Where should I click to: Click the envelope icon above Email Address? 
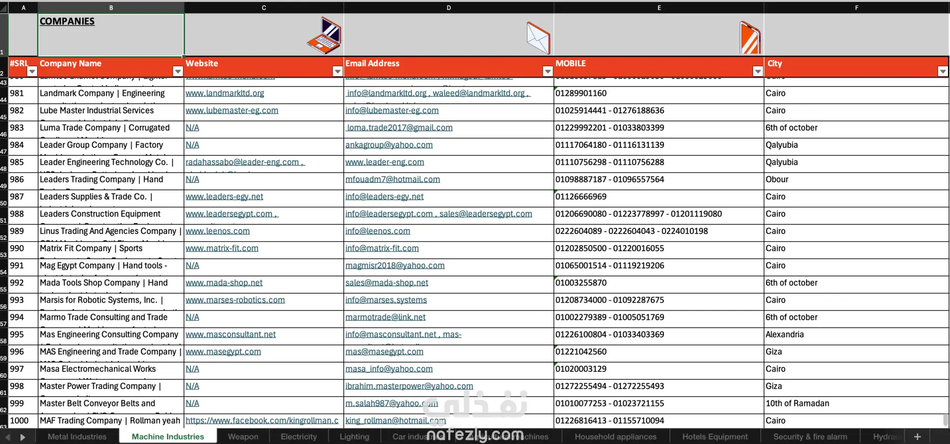coord(538,38)
